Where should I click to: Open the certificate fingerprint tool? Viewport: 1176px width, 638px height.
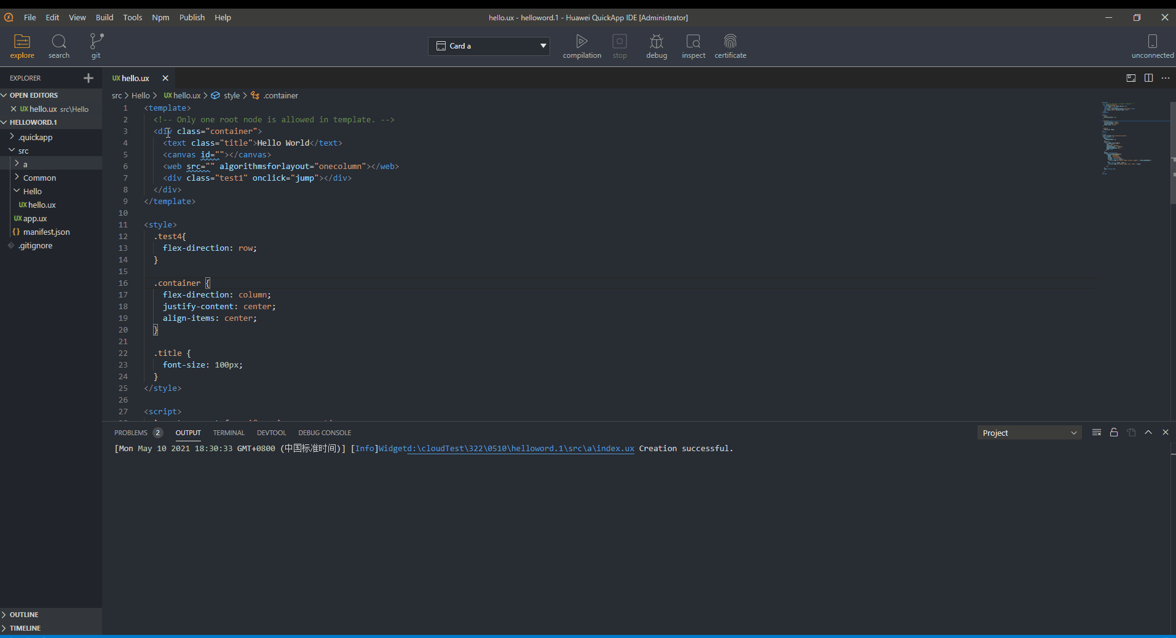[730, 46]
